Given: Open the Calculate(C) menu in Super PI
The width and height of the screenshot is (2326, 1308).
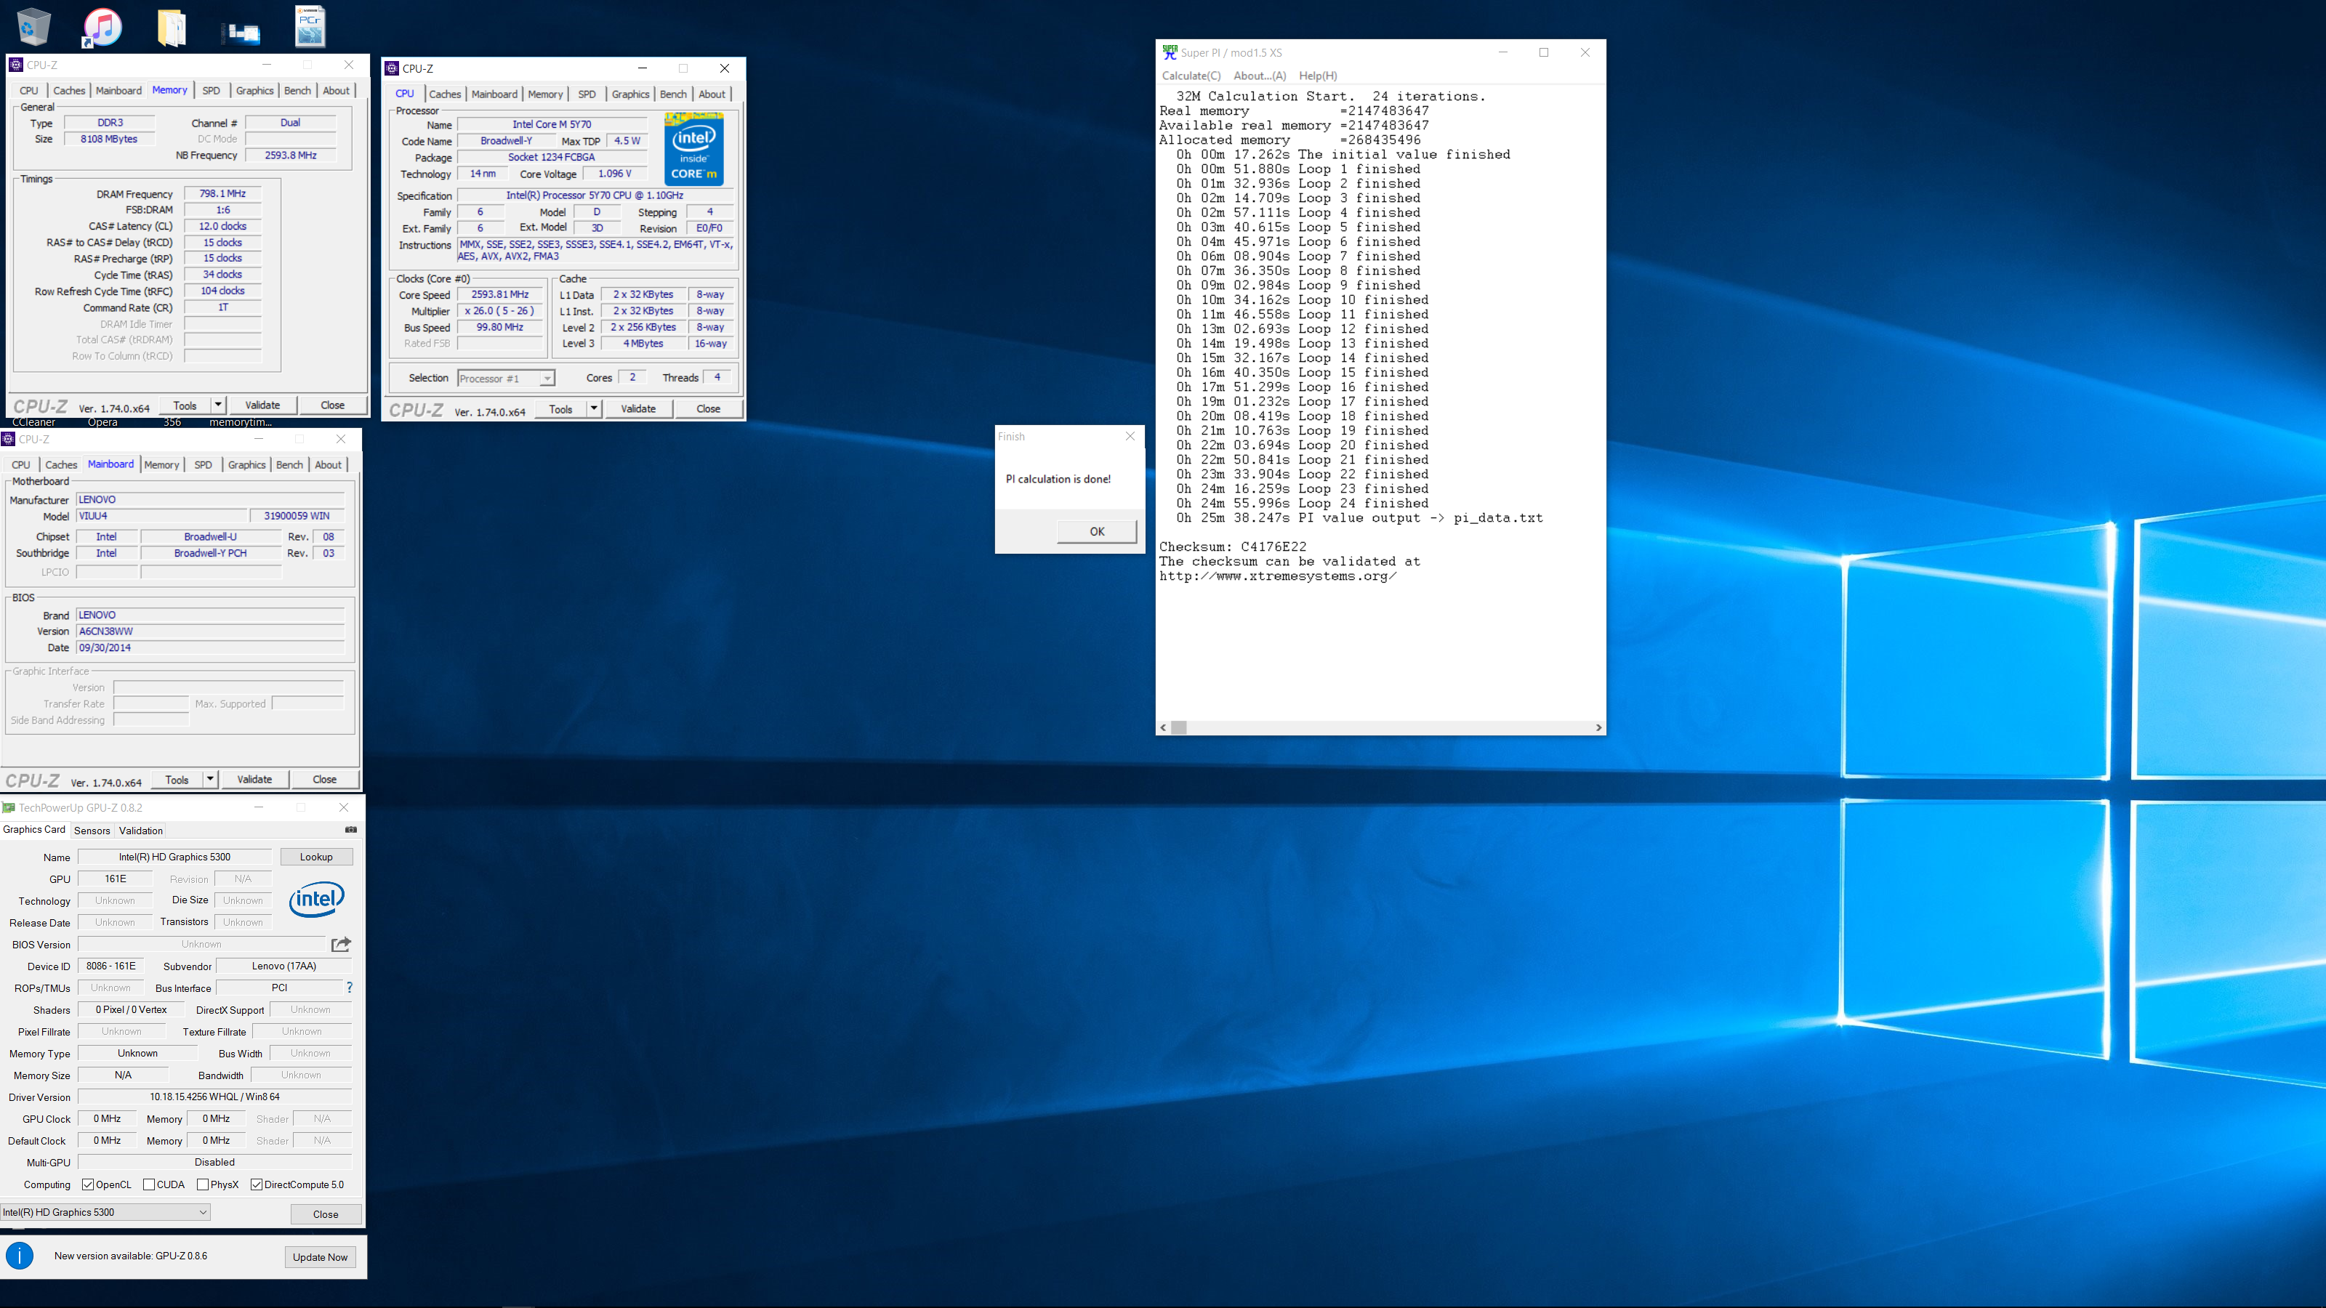Looking at the screenshot, I should click(1191, 76).
